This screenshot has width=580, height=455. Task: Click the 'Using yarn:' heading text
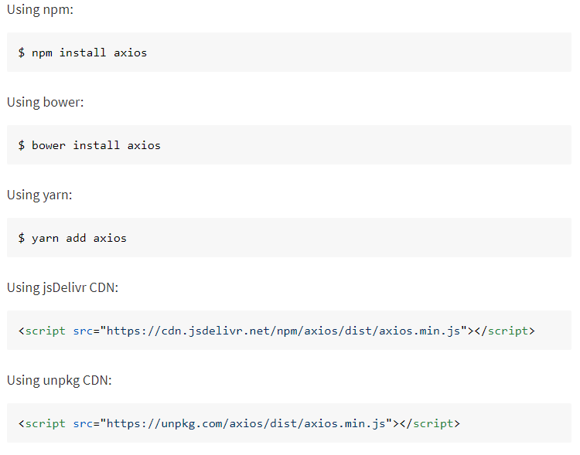39,195
